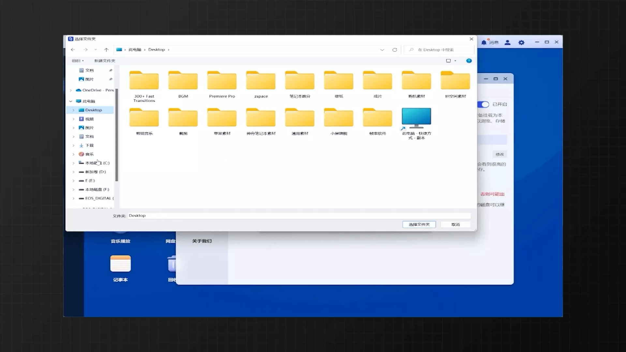This screenshot has width=626, height=352.
Task: Click the Desktop search box
Action: coord(439,50)
